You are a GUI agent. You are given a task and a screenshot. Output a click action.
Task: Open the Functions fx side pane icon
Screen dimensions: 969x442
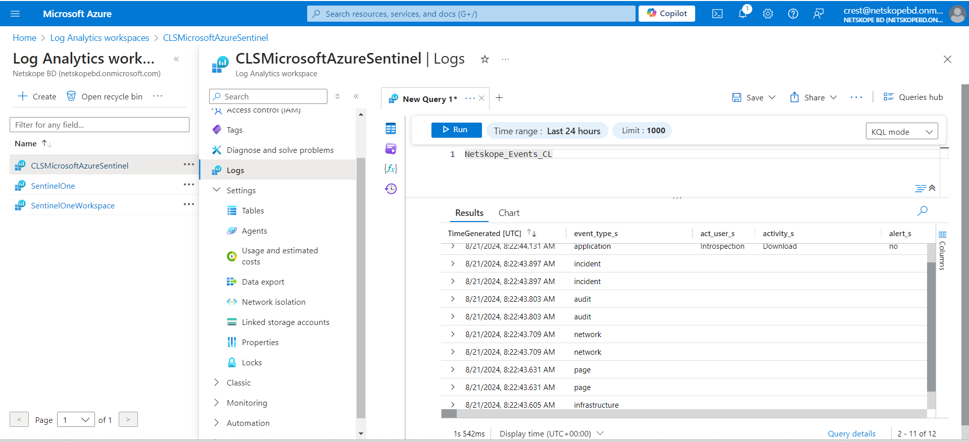391,169
